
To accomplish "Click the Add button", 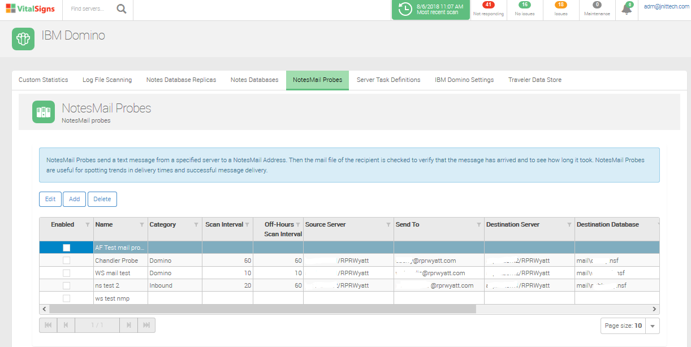I will click(75, 199).
